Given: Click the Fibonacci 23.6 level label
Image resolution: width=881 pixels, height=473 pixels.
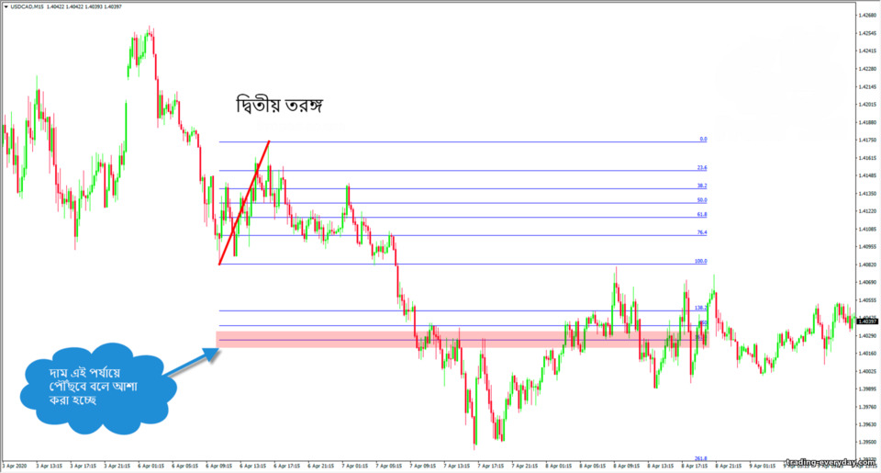Looking at the screenshot, I should pos(702,167).
